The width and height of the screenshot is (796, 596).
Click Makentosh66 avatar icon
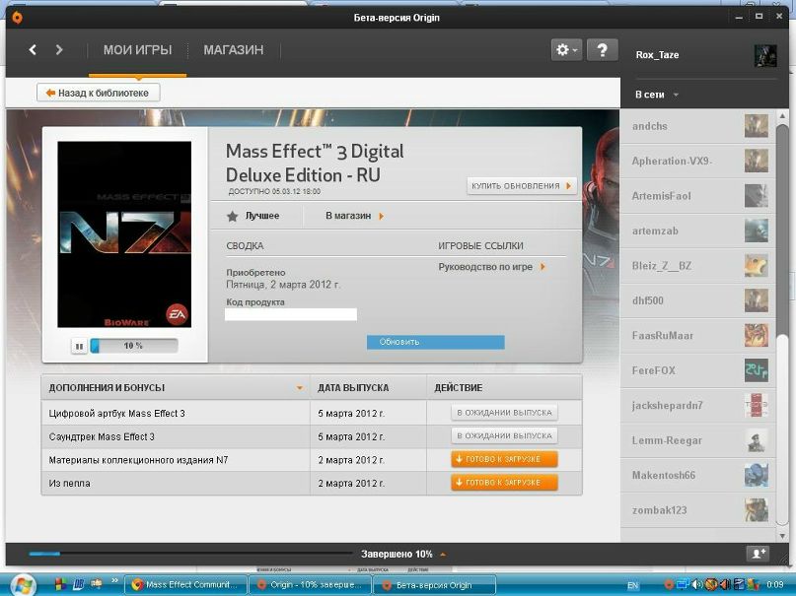tap(756, 476)
